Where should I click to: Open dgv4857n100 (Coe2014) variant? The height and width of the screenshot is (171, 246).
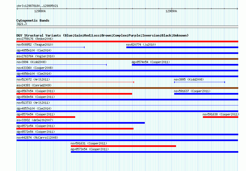(x=34, y=108)
